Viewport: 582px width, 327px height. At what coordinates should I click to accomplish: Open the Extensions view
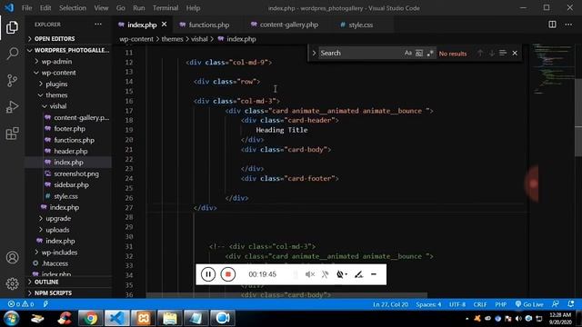pyautogui.click(x=12, y=134)
